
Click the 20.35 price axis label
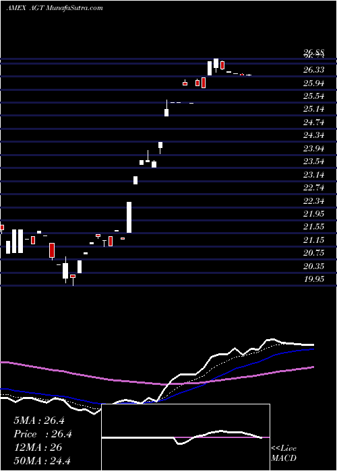[314, 266]
